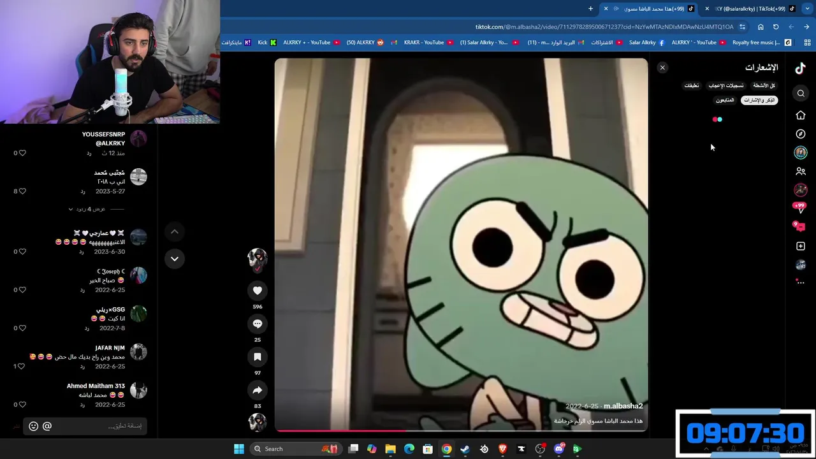
Task: Open the profile avatar icon below Explore
Action: [801, 152]
